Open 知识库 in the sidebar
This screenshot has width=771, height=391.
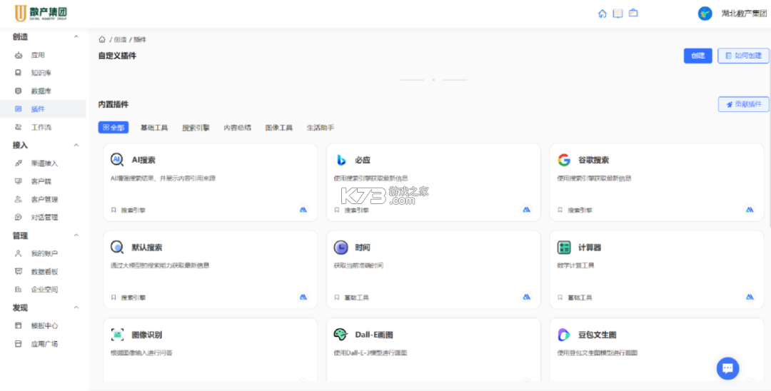[43, 73]
